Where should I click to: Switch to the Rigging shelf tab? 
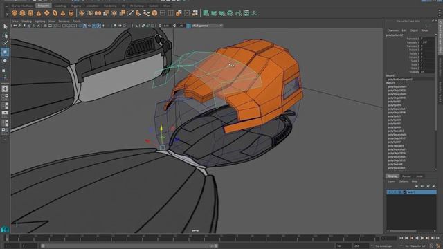tap(75, 6)
